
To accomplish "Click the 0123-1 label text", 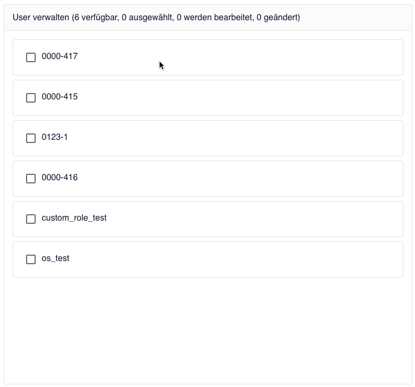I will tap(55, 137).
